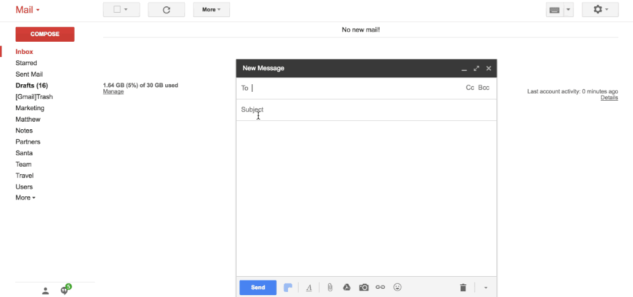This screenshot has height=297, width=633.
Task: Click the Hangouts chat bubble icon
Action: (65, 290)
